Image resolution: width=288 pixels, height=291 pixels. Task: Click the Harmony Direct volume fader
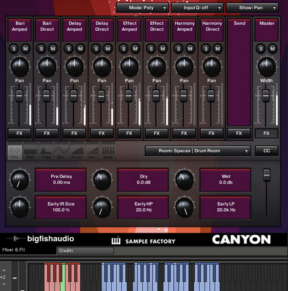211,96
